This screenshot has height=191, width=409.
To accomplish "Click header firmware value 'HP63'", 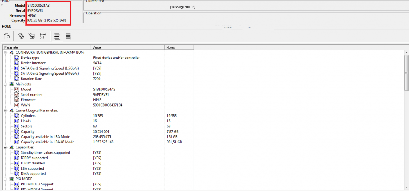I will [32, 16].
